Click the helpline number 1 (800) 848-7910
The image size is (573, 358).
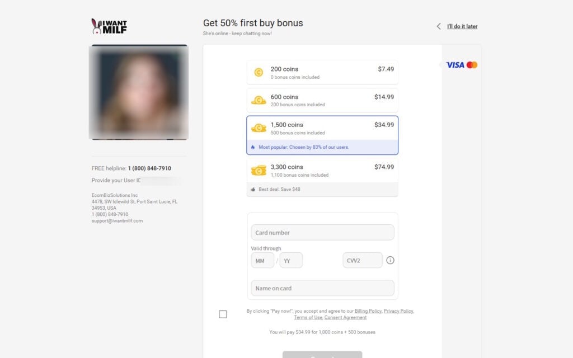pos(149,168)
